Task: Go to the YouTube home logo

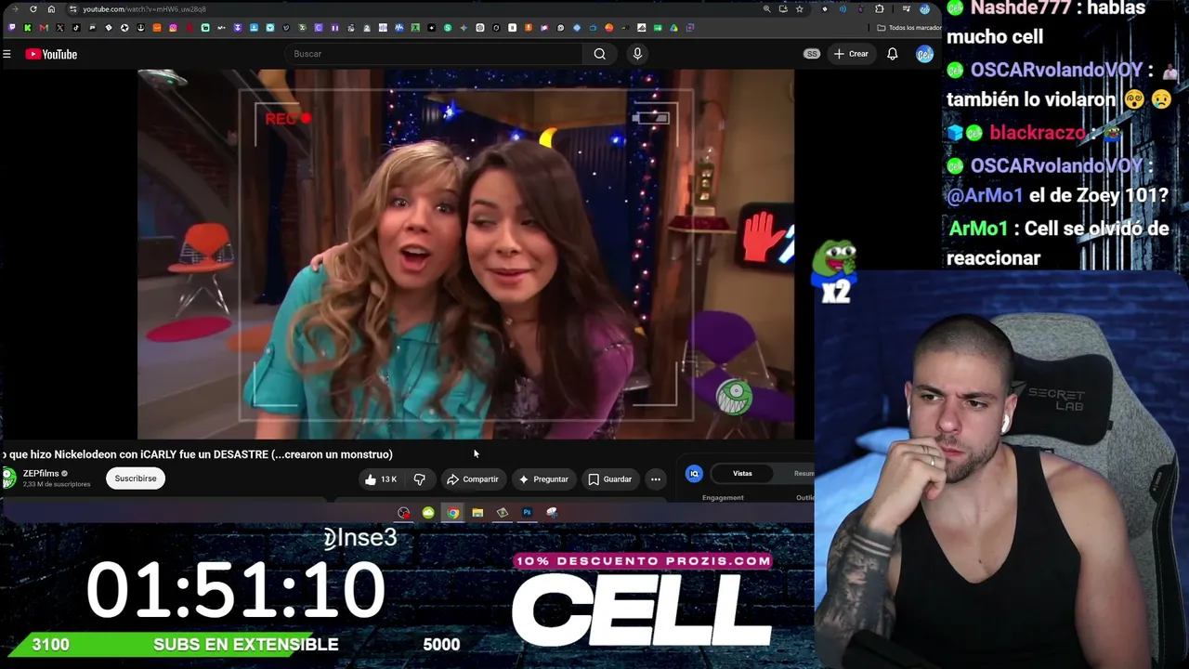Action: [x=51, y=54]
